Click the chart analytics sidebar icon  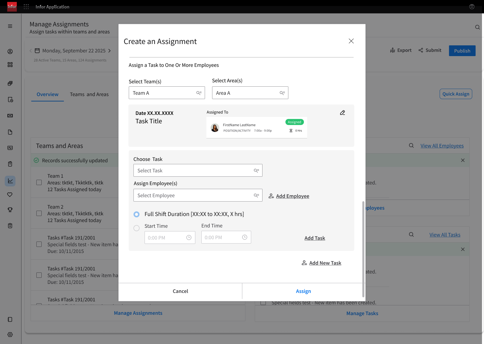10,181
